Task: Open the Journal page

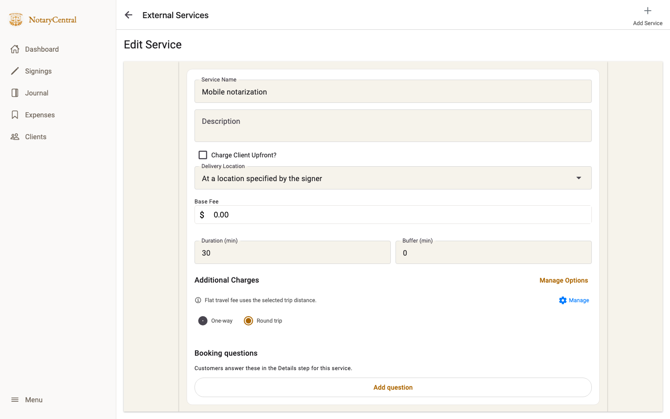Action: [x=58, y=93]
